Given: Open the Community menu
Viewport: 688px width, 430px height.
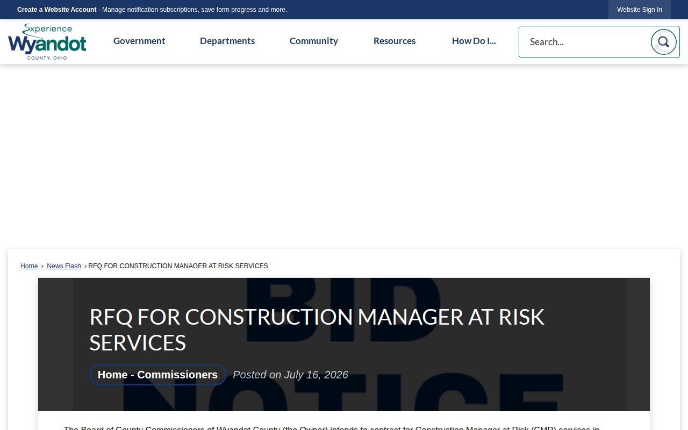Looking at the screenshot, I should tap(314, 41).
